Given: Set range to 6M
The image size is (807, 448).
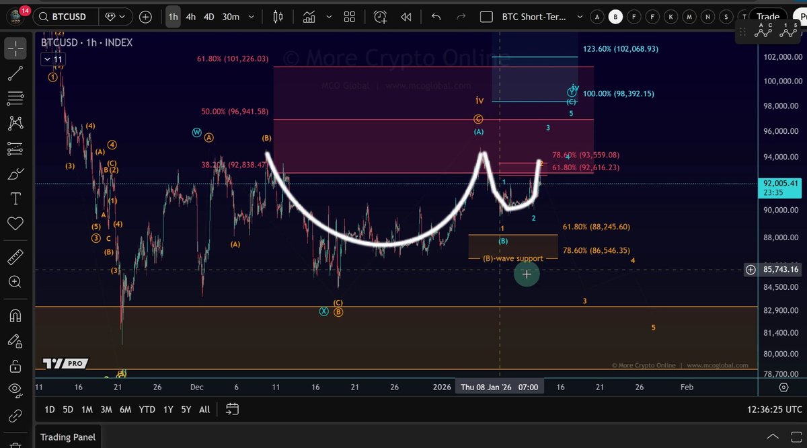Looking at the screenshot, I should (x=126, y=409).
